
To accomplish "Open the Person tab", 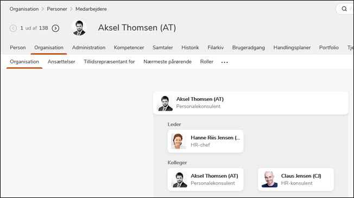I will tap(18, 48).
